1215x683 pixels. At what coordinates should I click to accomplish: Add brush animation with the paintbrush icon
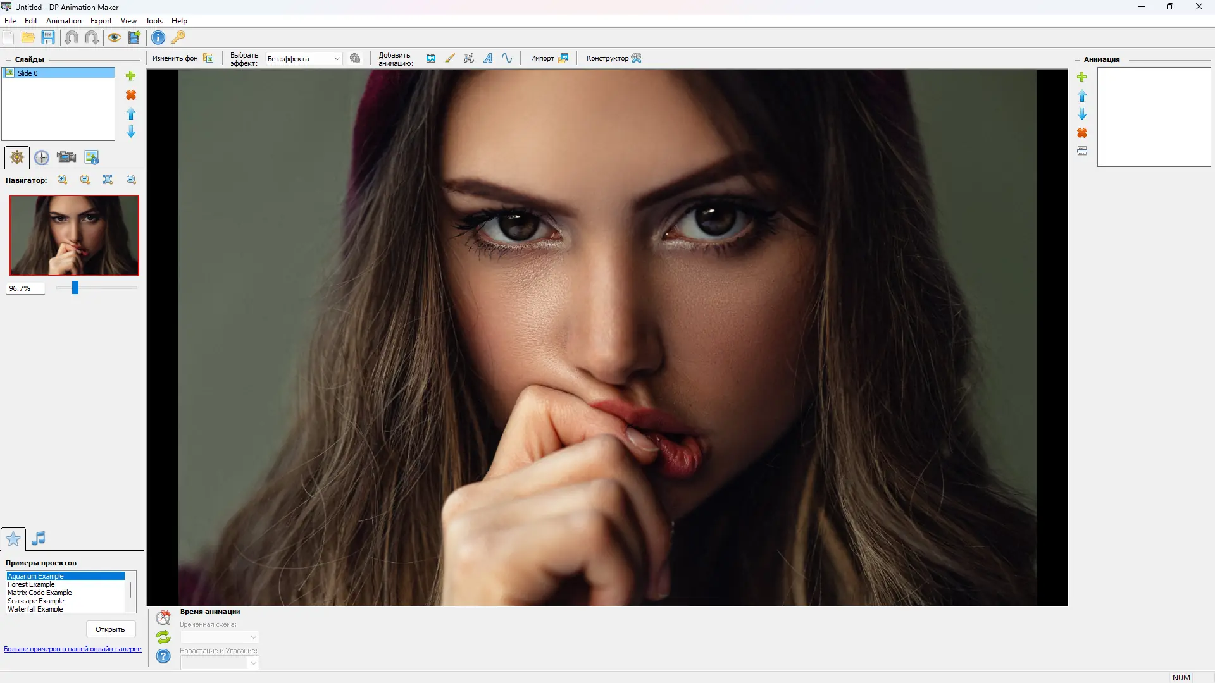pyautogui.click(x=450, y=58)
